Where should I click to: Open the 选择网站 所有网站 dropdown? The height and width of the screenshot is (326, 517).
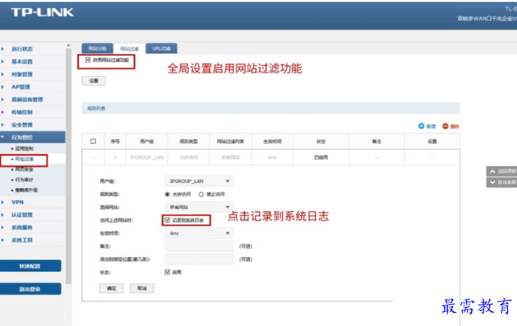click(x=199, y=207)
